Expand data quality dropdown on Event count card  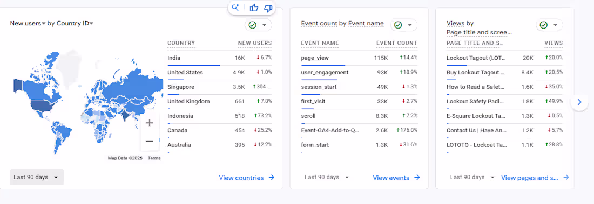pyautogui.click(x=410, y=25)
